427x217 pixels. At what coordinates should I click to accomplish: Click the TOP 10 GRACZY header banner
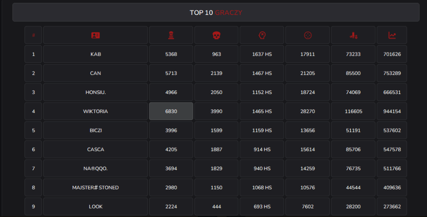[x=216, y=12]
